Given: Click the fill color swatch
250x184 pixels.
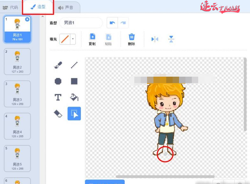Looking at the screenshot, I should [65, 39].
